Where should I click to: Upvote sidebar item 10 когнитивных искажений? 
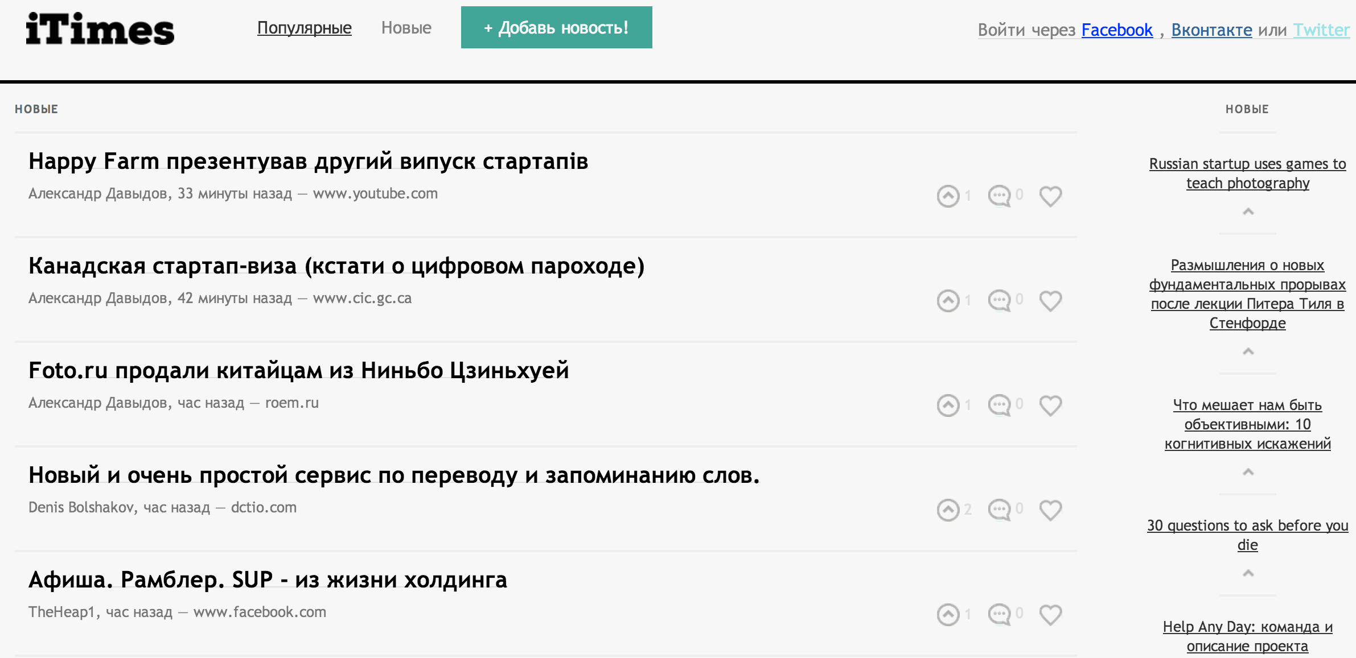(x=1248, y=472)
